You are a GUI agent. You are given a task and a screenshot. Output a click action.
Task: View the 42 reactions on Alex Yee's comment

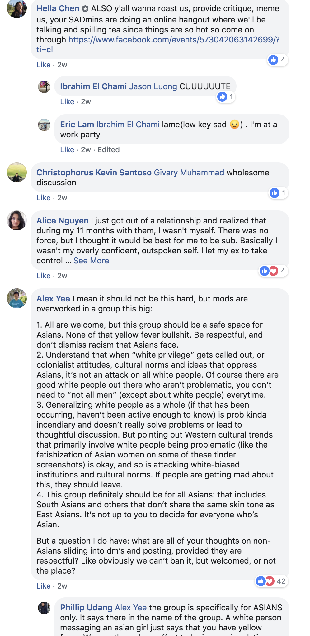point(271,581)
